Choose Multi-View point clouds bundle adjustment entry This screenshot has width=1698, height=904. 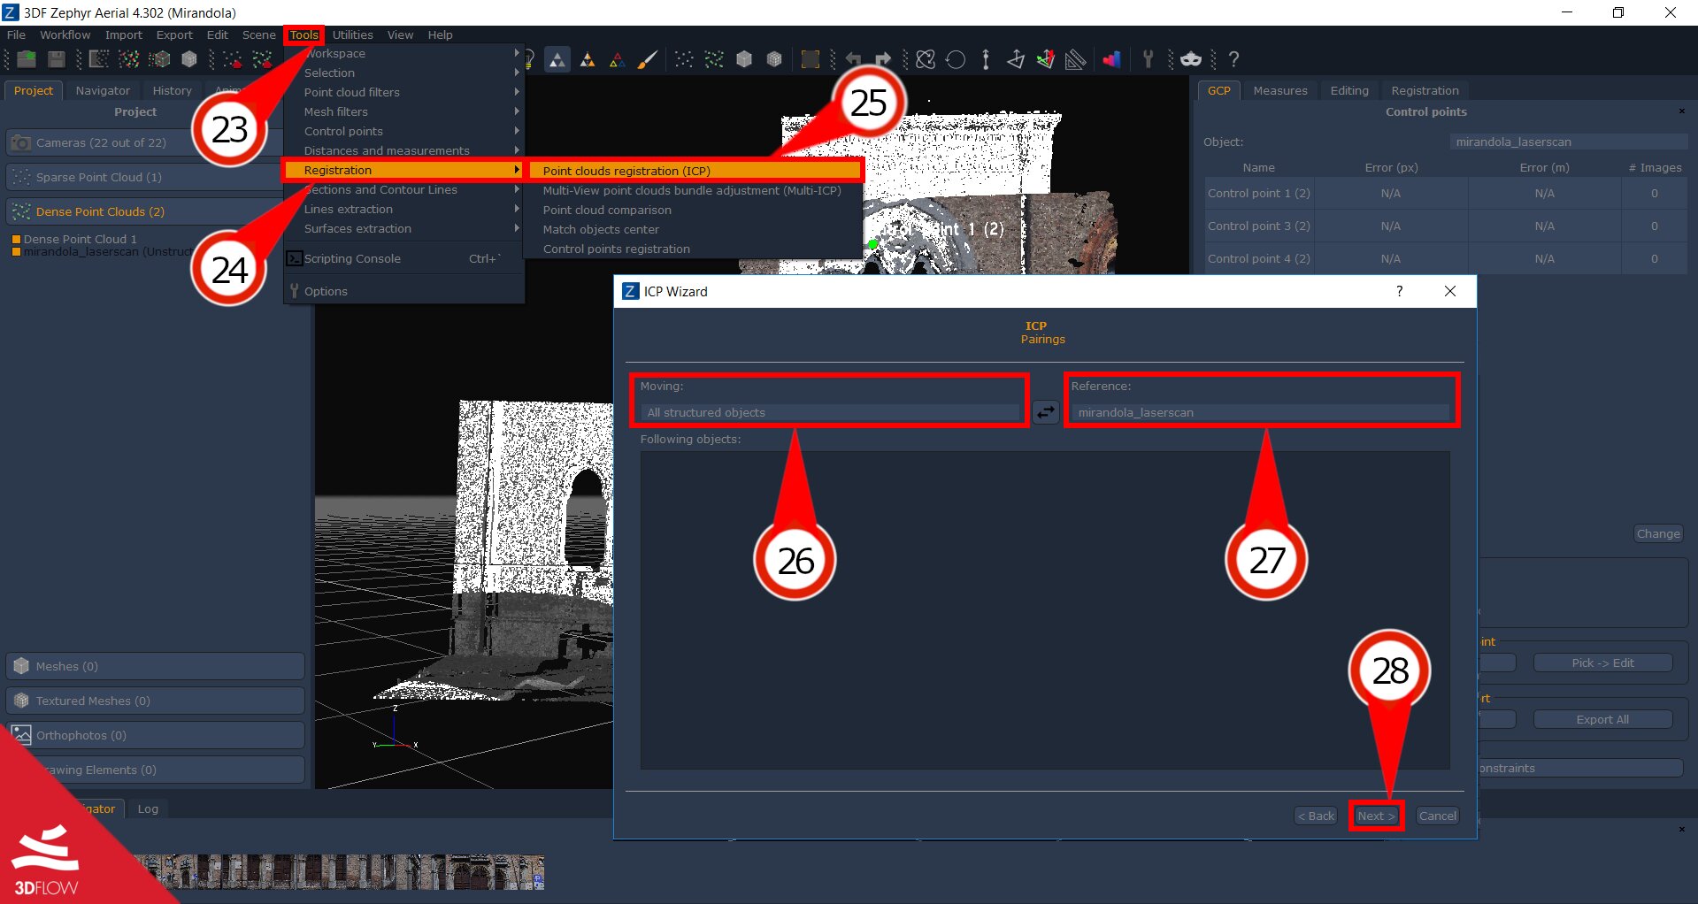(x=692, y=190)
